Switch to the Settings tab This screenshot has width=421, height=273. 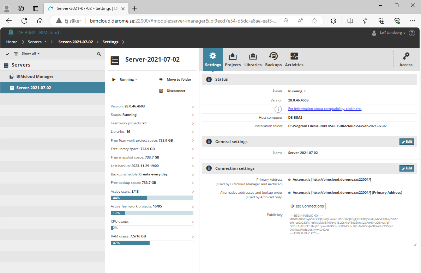[213, 60]
